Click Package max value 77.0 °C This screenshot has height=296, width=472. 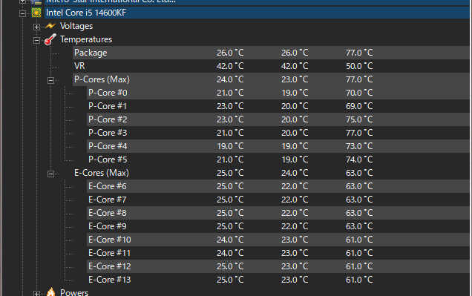[x=359, y=53]
